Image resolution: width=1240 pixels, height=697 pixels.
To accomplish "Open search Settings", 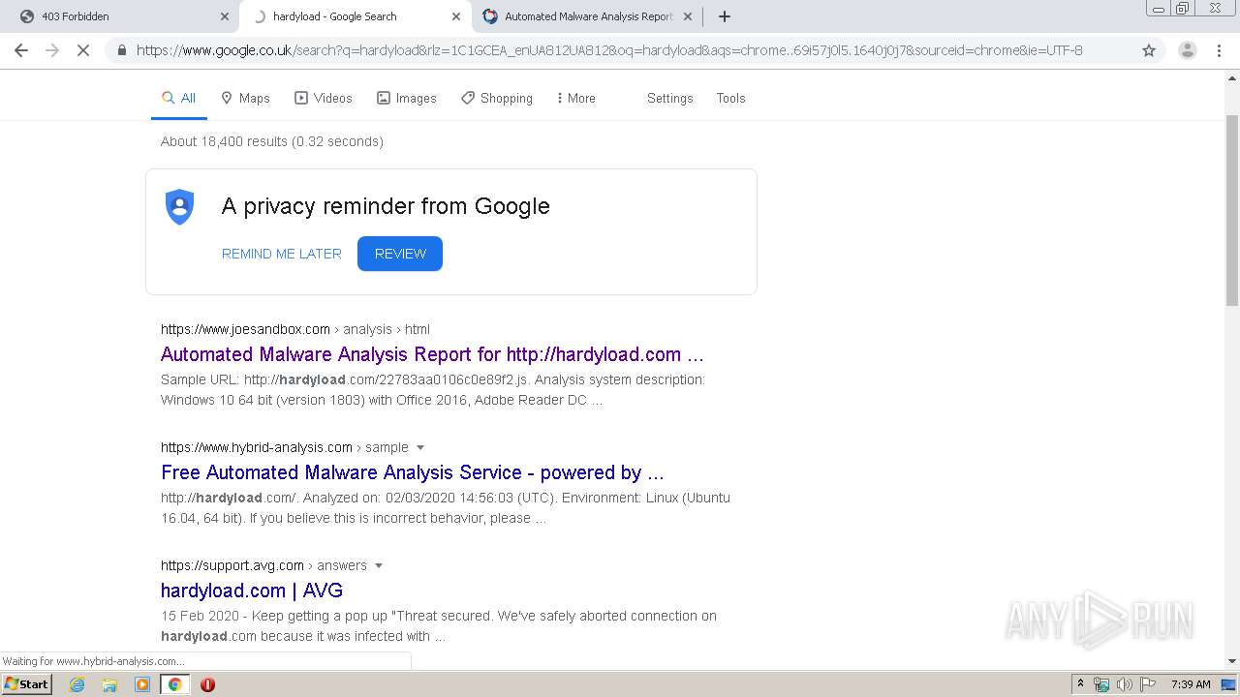I will (x=669, y=98).
